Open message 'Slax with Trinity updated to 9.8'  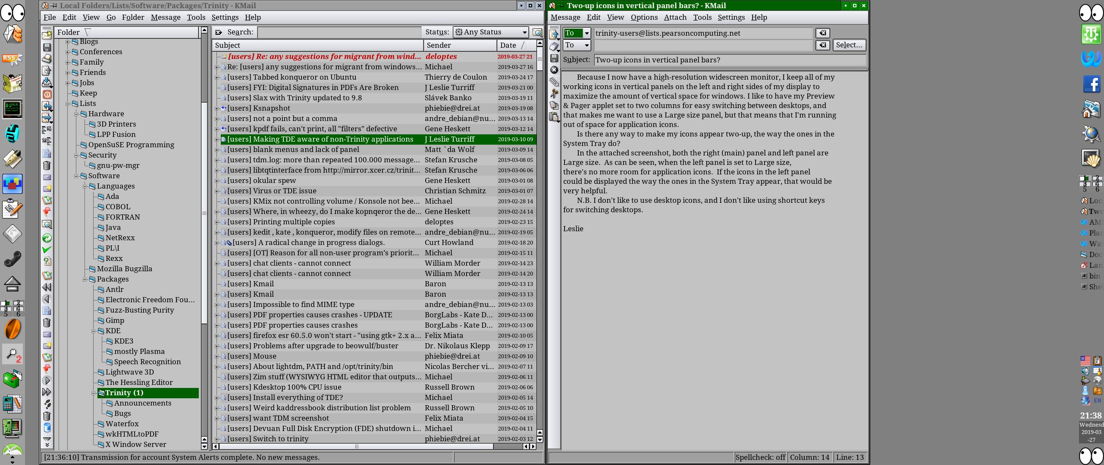[x=295, y=98]
